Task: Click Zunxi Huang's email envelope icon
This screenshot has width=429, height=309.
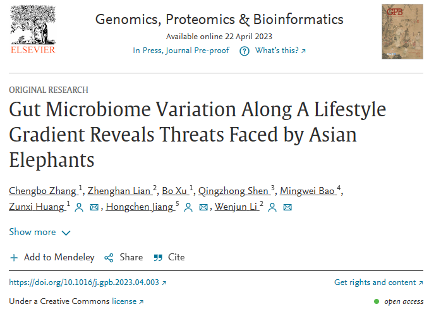Action: pyautogui.click(x=94, y=207)
